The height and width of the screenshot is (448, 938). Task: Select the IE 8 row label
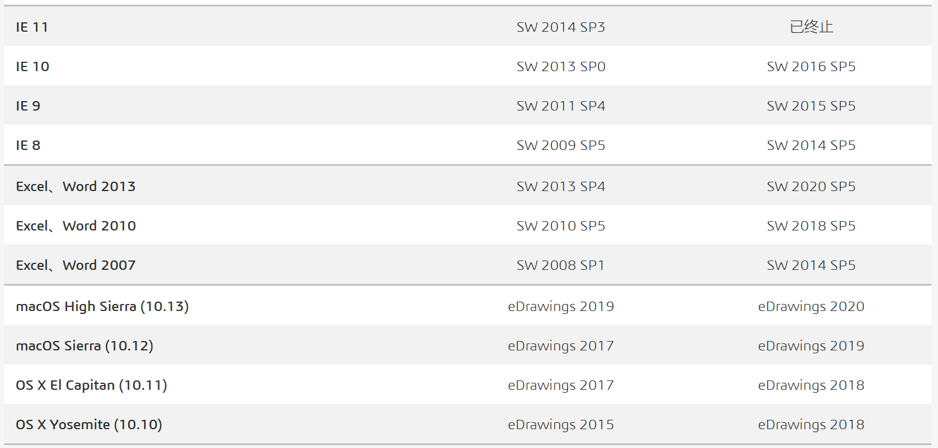coord(28,145)
